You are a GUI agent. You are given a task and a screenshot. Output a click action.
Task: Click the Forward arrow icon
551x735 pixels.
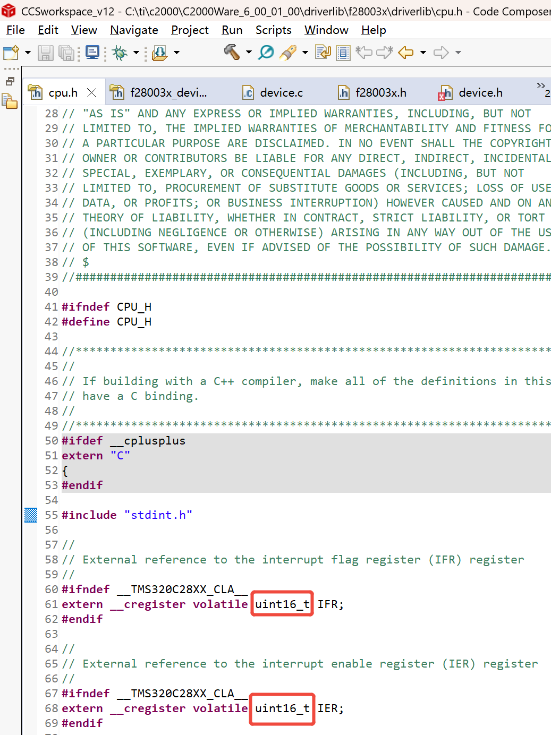click(442, 53)
